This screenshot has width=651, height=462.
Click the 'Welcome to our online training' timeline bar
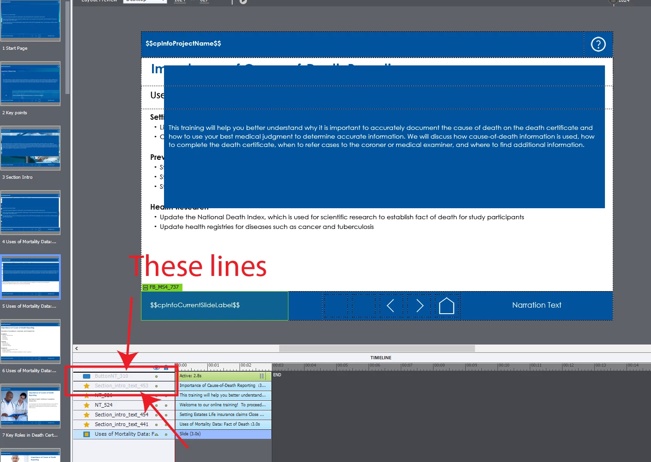pyautogui.click(x=223, y=405)
